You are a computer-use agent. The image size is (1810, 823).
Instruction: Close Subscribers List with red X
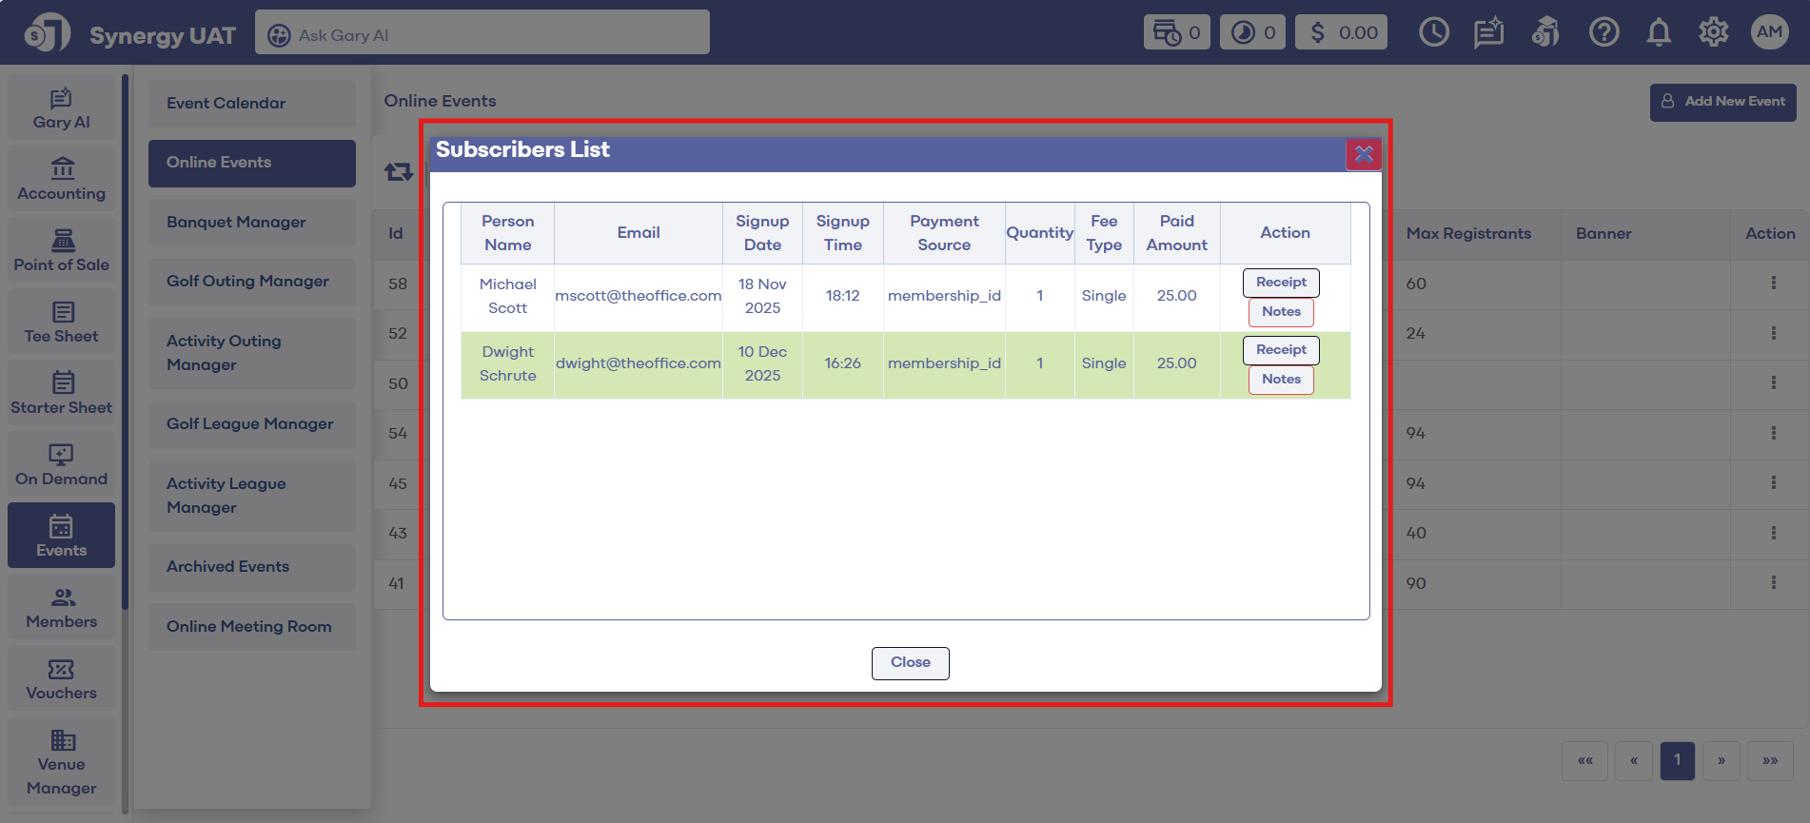1364,154
